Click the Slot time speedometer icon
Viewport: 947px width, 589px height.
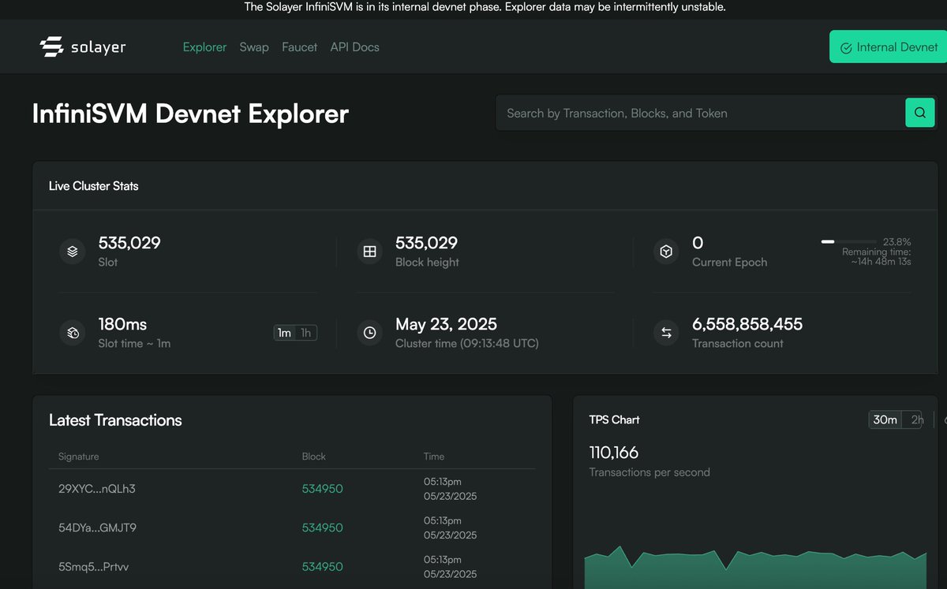pos(72,332)
